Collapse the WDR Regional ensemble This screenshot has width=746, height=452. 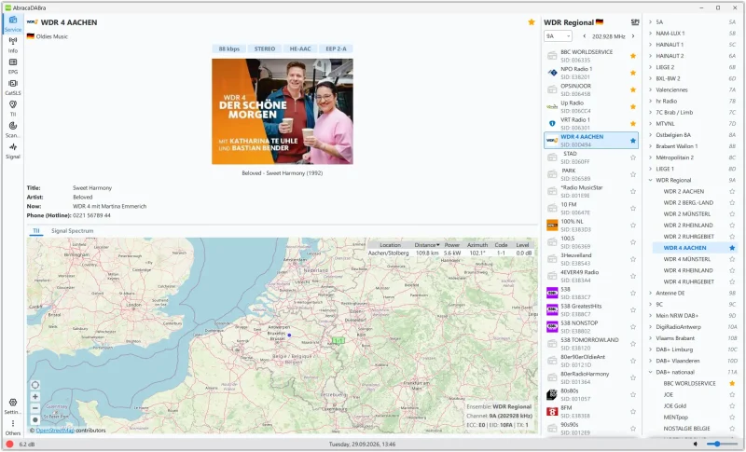click(650, 180)
